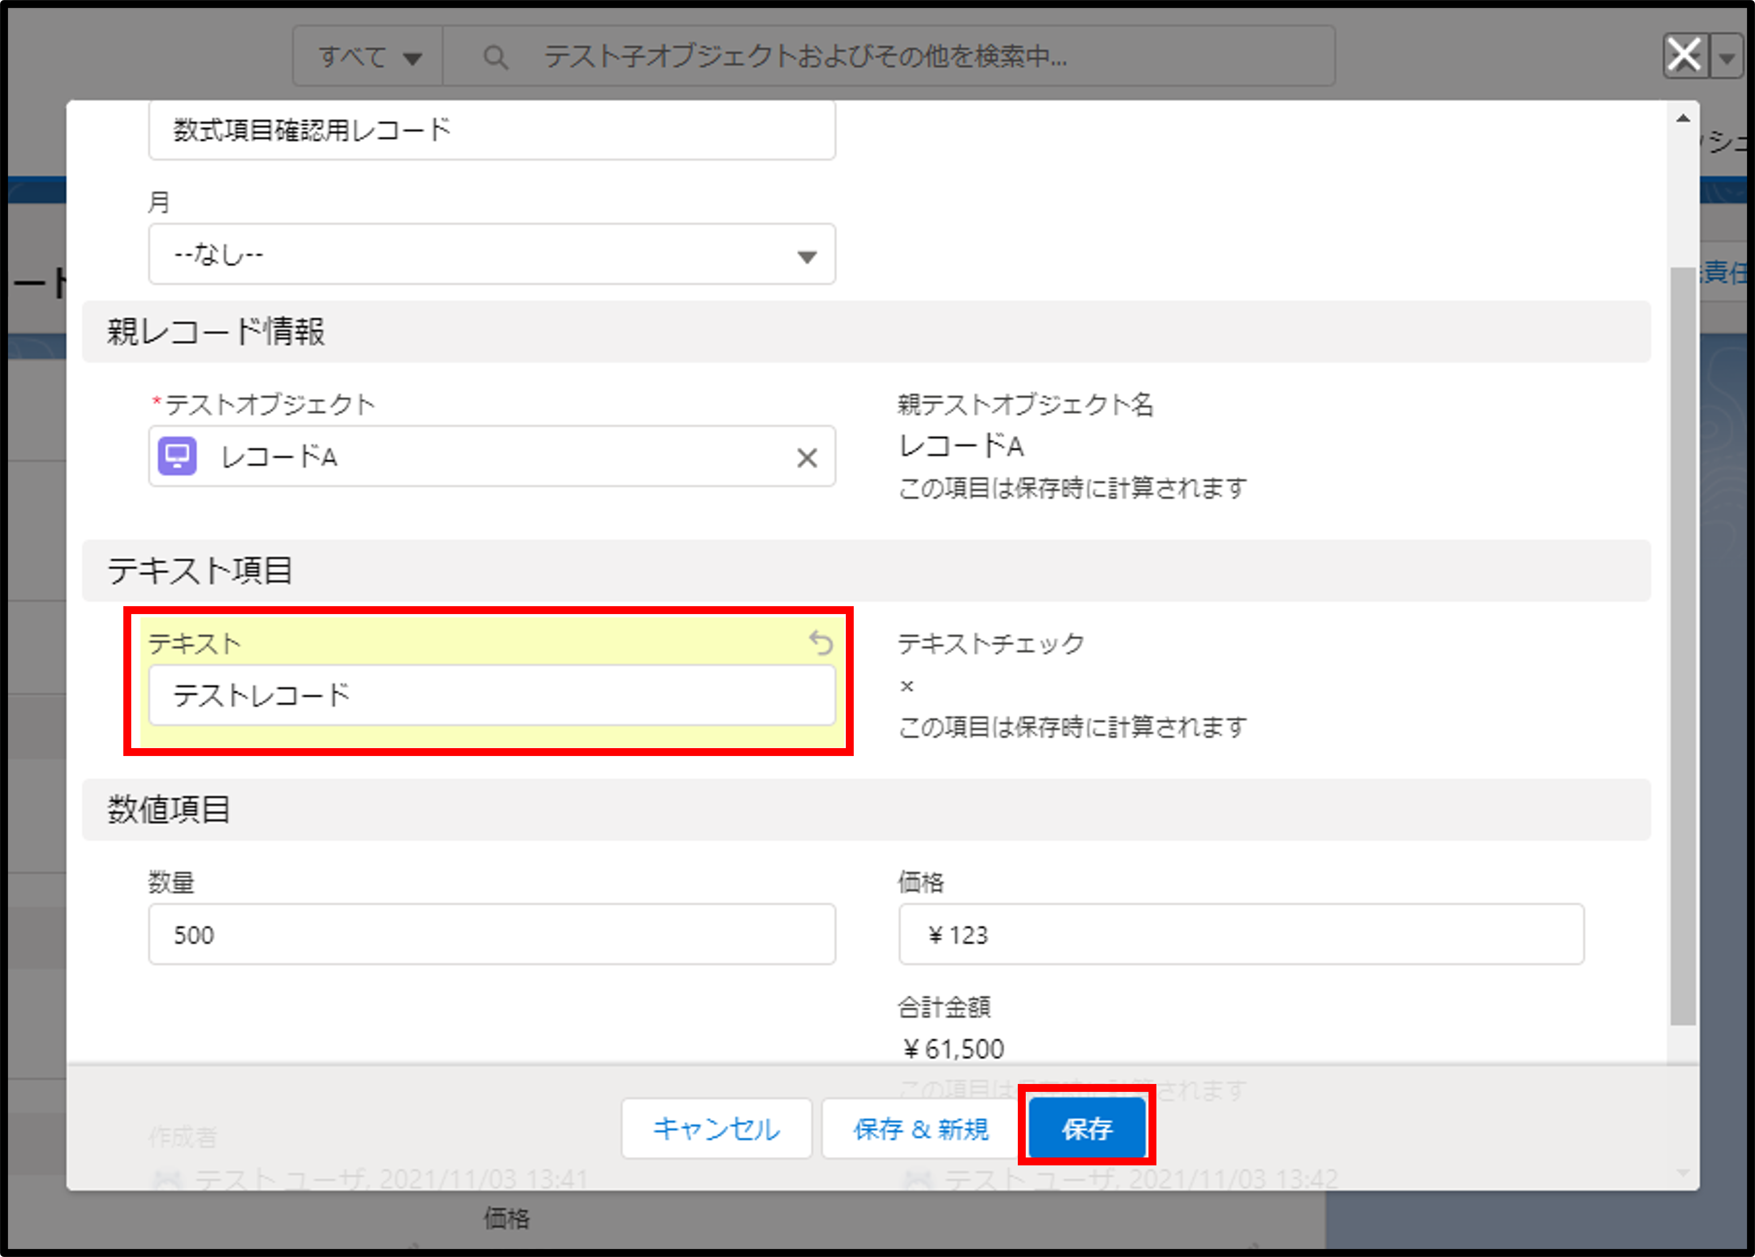The image size is (1755, 1257).
Task: Clear the レコードA lookup selection
Action: tap(806, 458)
